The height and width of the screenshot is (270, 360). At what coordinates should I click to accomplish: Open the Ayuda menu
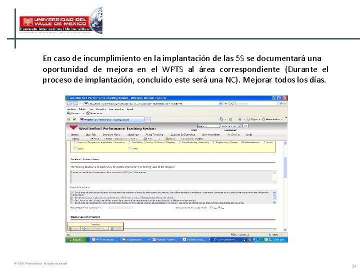pyautogui.click(x=130, y=109)
